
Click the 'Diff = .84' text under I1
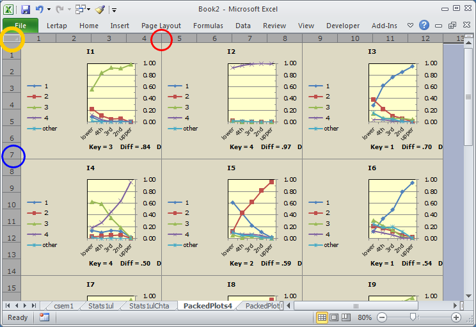tap(135, 147)
